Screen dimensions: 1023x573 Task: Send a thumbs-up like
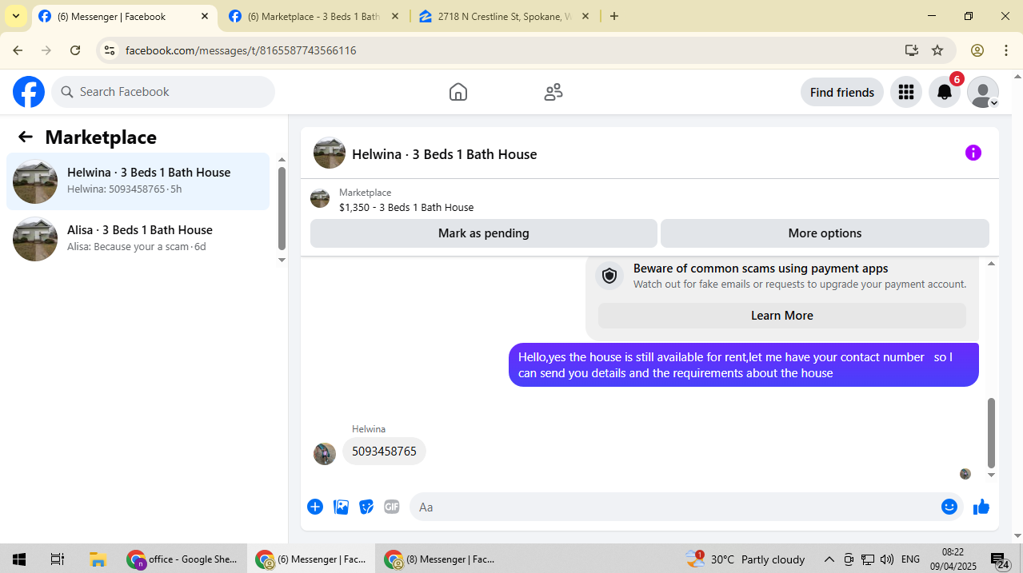[x=981, y=507]
